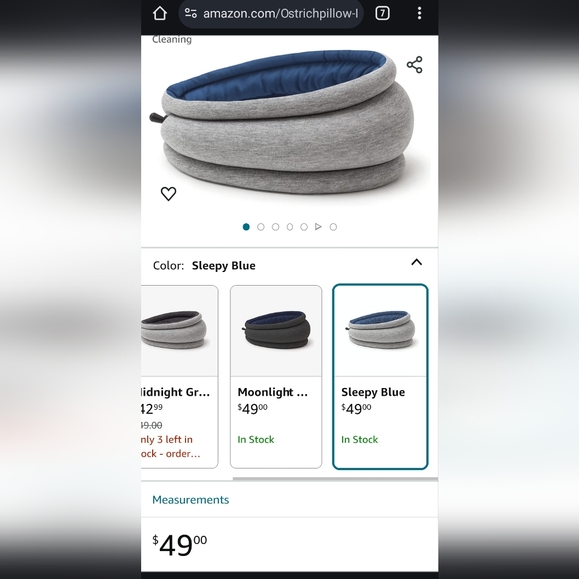
Task: Open the site settings icon in address bar
Action: tap(190, 14)
